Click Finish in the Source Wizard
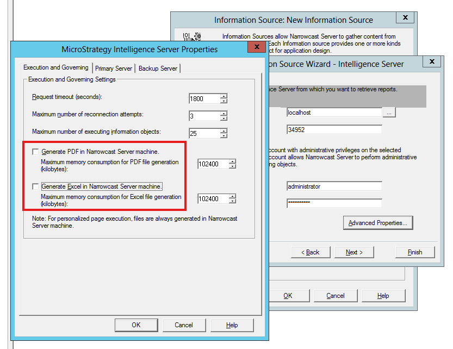Screen dimensions: 453x349 [415, 252]
